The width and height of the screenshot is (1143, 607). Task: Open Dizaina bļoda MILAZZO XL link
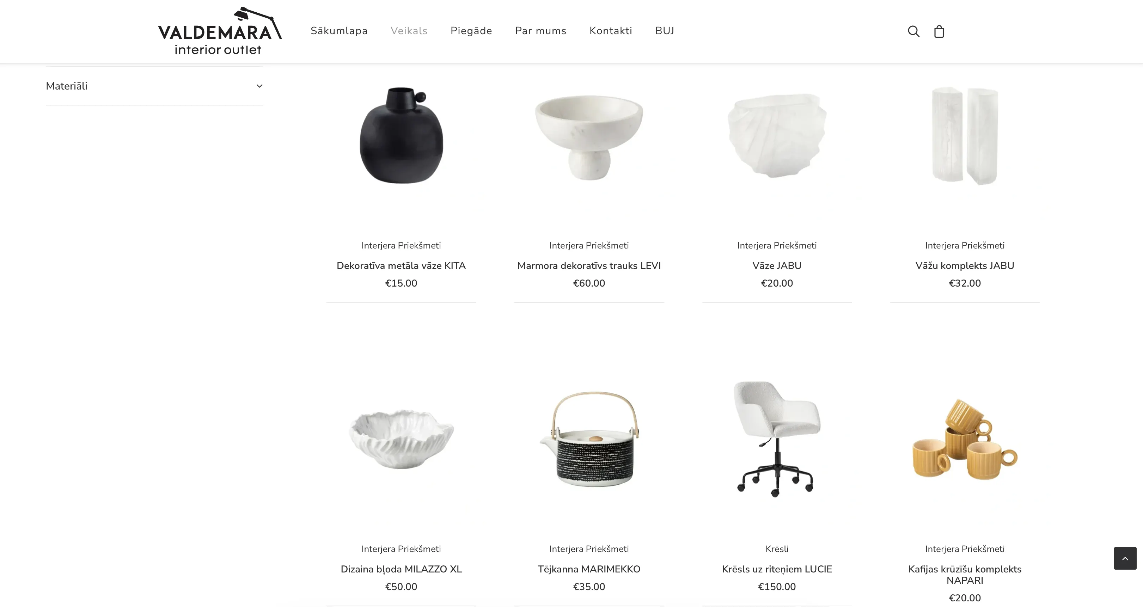point(401,569)
